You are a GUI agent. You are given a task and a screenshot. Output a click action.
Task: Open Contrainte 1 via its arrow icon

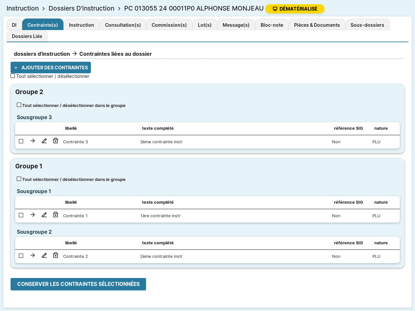pos(32,215)
